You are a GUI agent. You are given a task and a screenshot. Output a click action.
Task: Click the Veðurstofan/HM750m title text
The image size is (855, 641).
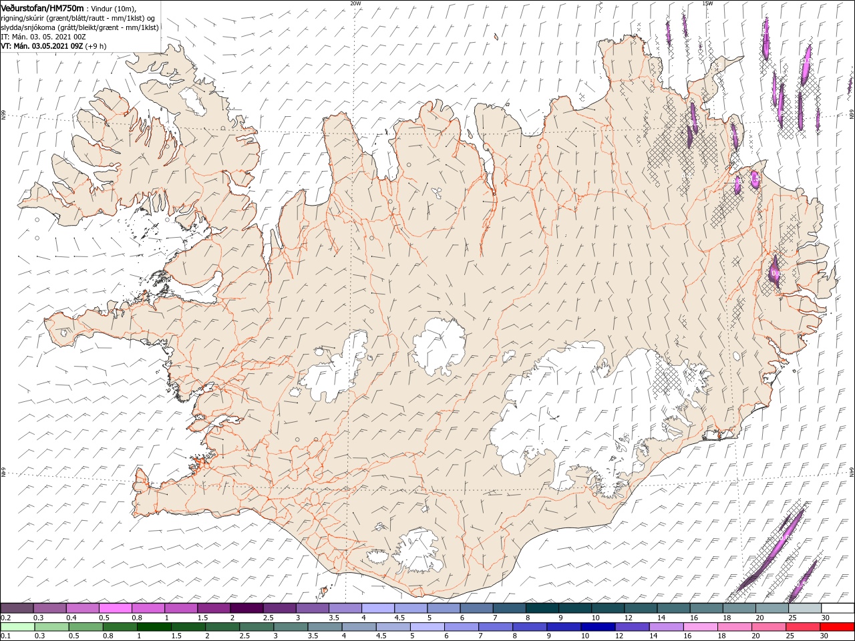(43, 7)
